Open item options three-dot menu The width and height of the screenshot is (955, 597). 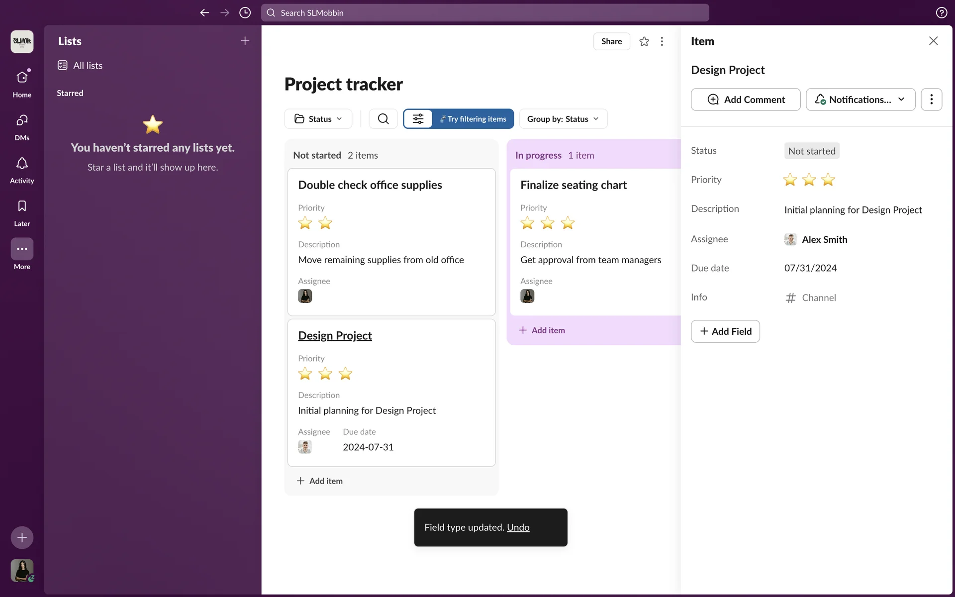[931, 99]
